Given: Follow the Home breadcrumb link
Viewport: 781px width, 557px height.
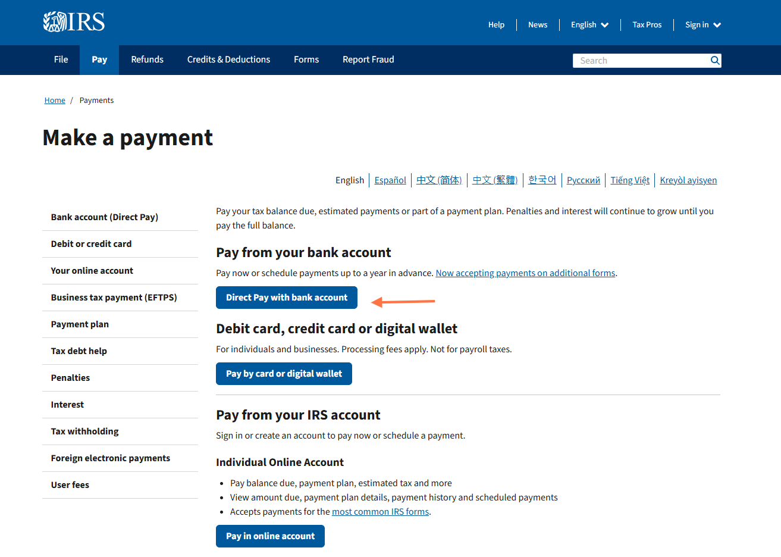Looking at the screenshot, I should 55,101.
